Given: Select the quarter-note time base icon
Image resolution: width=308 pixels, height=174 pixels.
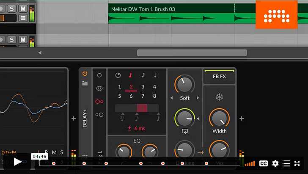Looking at the screenshot, I should 155,75.
